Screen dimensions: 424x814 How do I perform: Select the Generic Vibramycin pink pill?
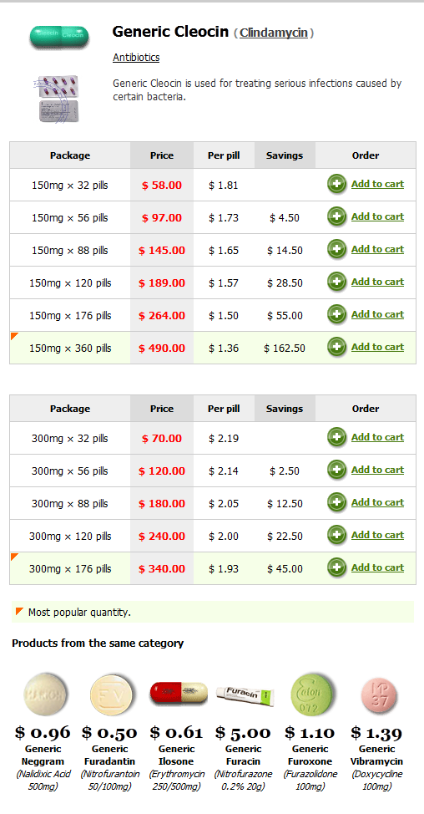[378, 694]
